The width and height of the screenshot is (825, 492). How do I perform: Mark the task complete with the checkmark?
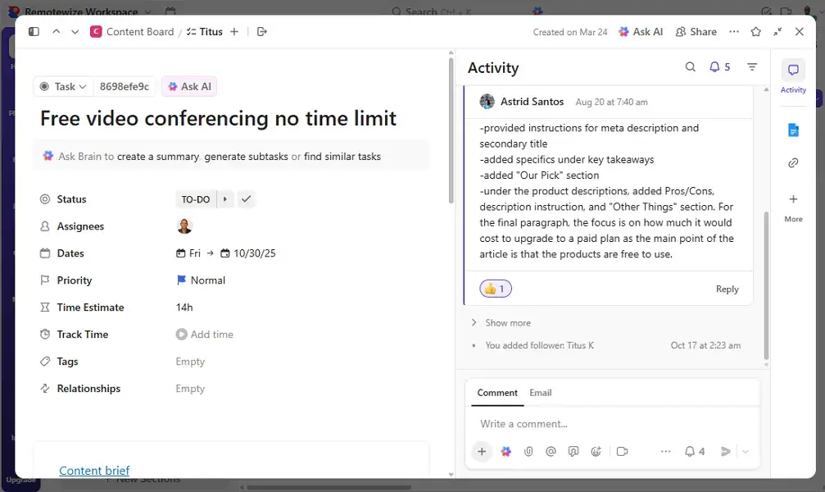(244, 198)
